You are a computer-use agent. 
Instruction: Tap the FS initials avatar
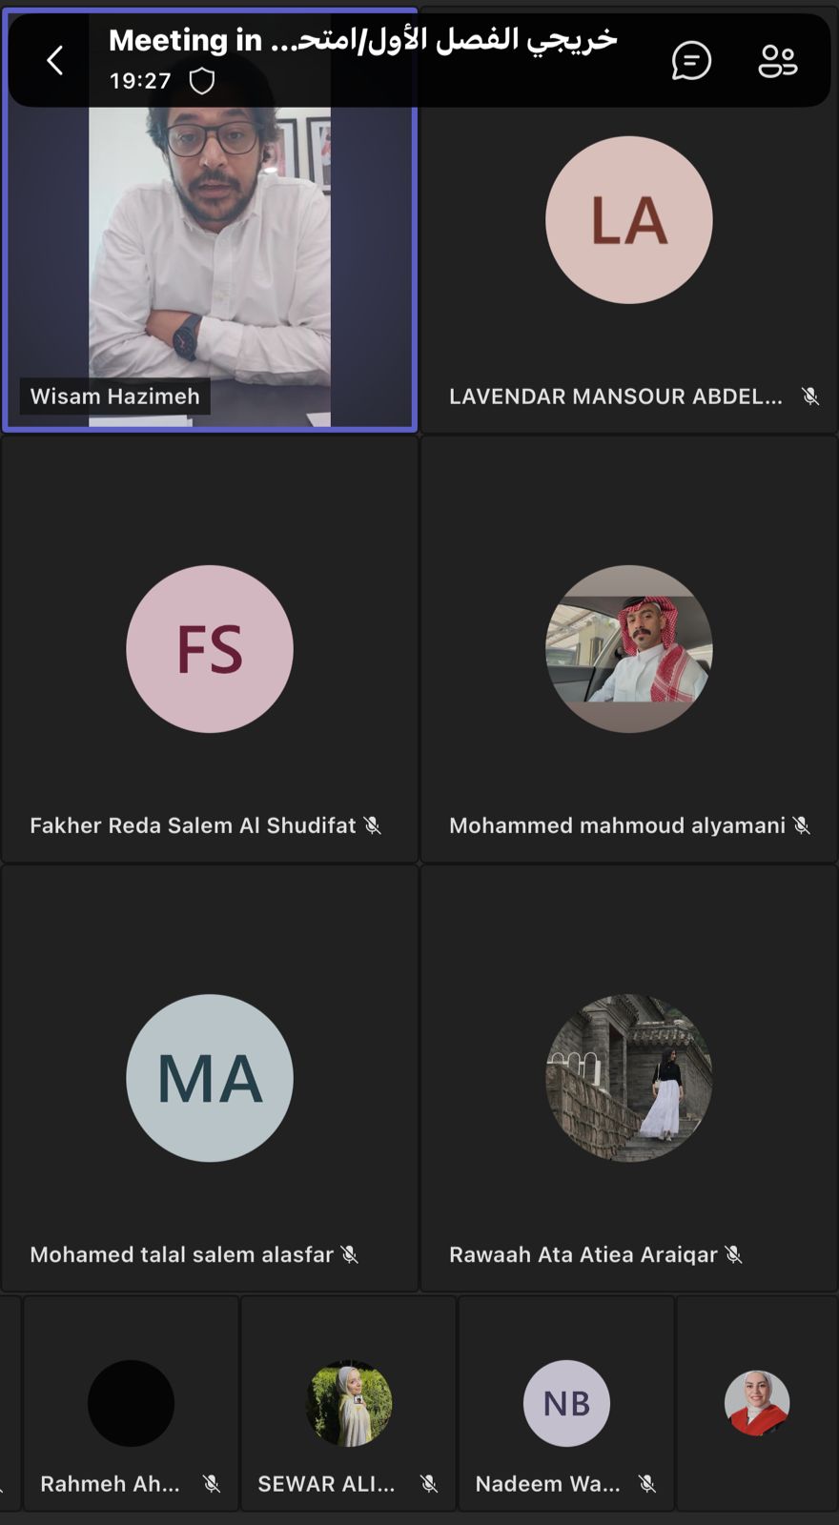click(210, 649)
